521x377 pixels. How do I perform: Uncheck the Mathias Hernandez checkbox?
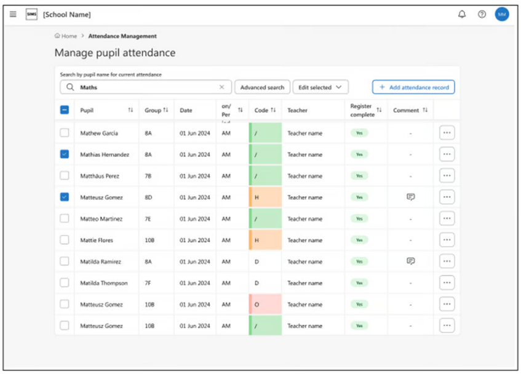point(65,154)
